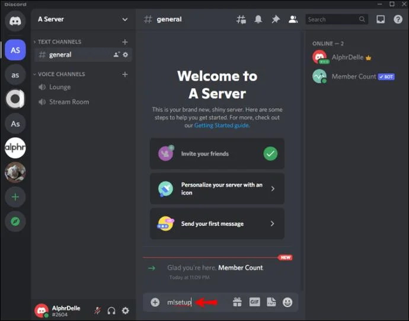The image size is (409, 321).
Task: Create a new text channel
Action: tap(125, 42)
